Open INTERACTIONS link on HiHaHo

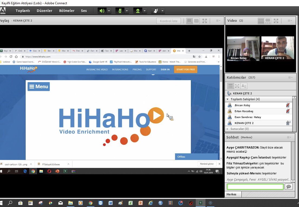pyautogui.click(x=120, y=70)
